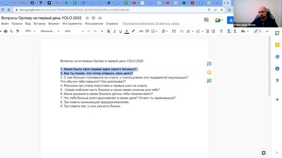This screenshot has width=282, height=158.
Task: Toggle bold formatting
Action: tap(108, 31)
